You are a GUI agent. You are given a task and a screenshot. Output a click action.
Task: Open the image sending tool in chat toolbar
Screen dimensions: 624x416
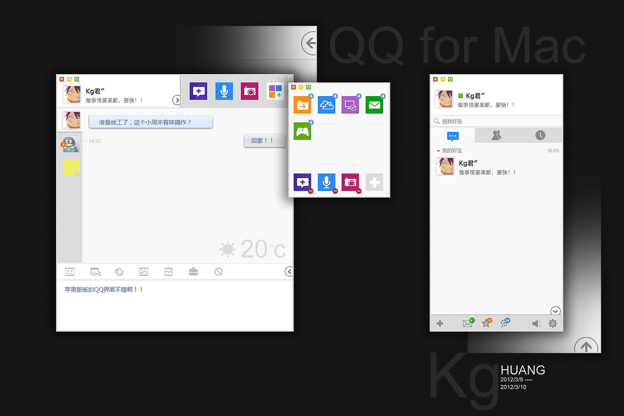(x=143, y=272)
